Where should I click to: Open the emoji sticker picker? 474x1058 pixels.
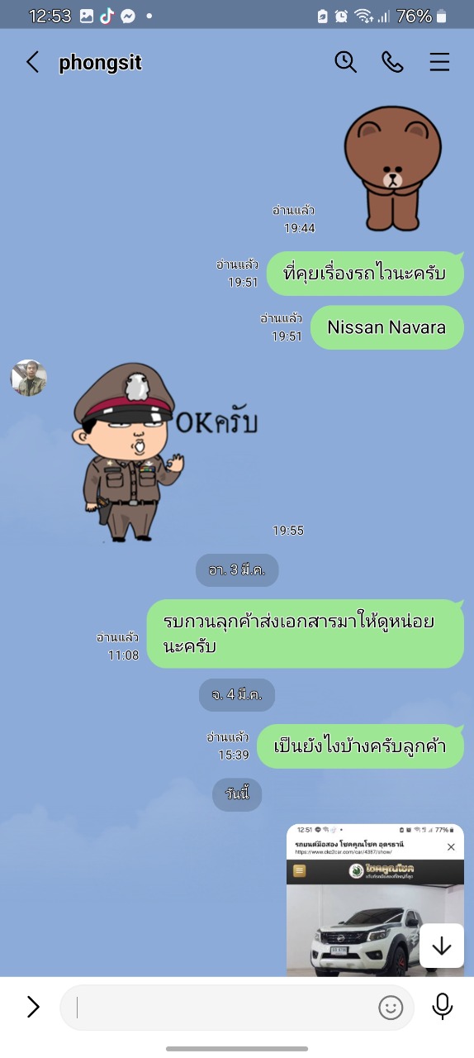(x=391, y=1007)
